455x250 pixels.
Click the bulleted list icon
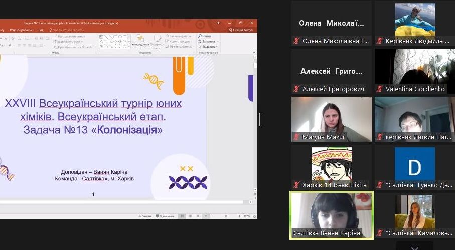tap(20, 38)
